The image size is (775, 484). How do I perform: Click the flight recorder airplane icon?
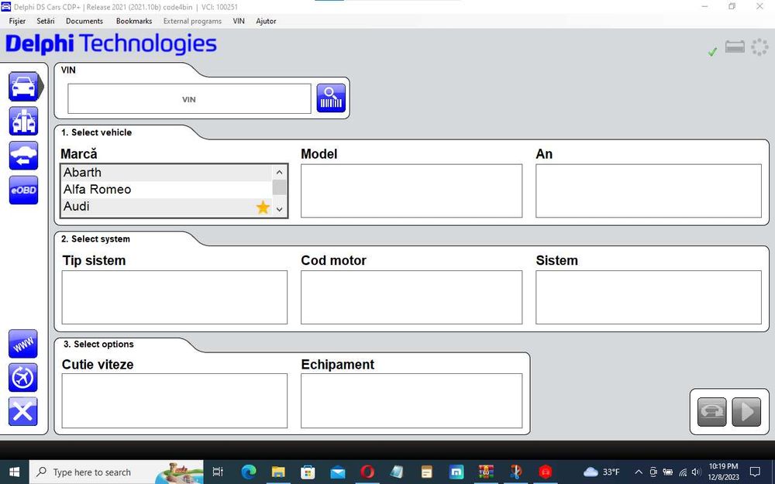click(x=23, y=378)
